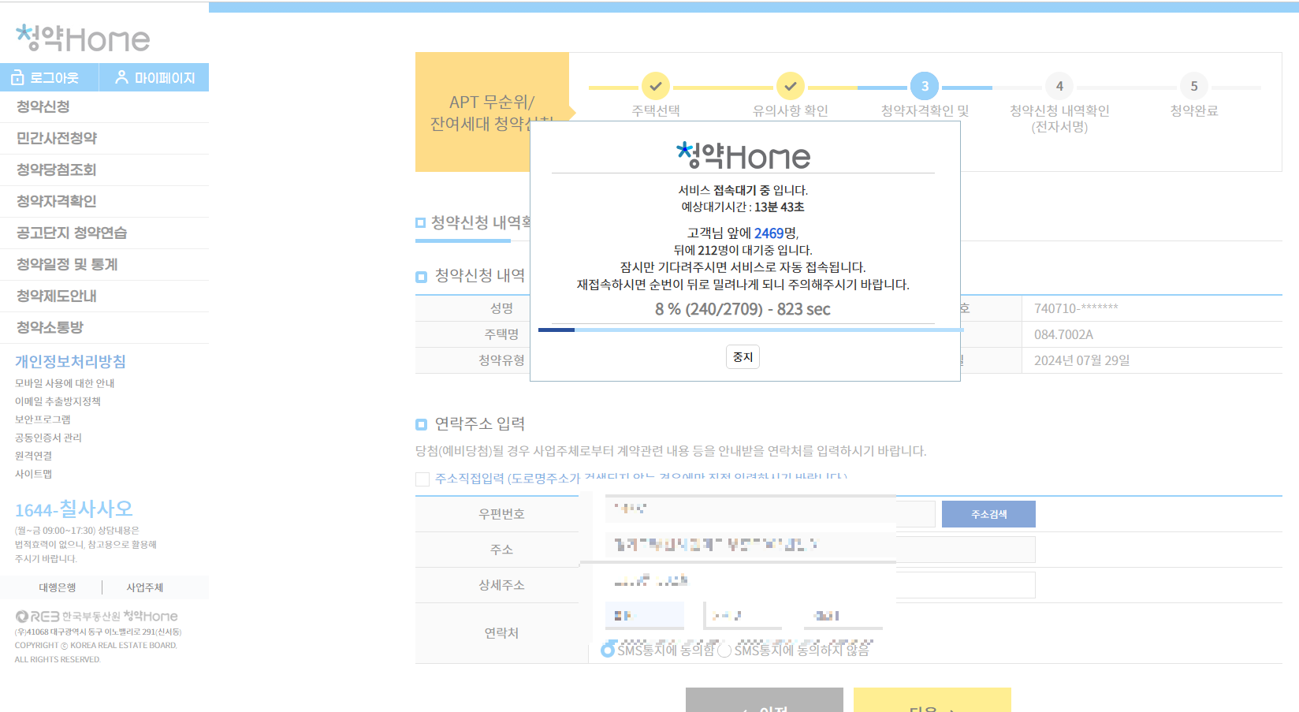The height and width of the screenshot is (712, 1299).
Task: Click the 대행은행 footer link
Action: 58,587
